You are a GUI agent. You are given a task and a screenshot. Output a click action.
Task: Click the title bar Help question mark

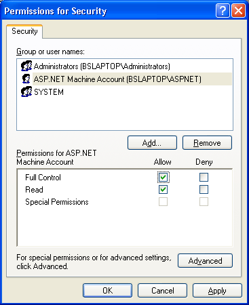pyautogui.click(x=223, y=11)
